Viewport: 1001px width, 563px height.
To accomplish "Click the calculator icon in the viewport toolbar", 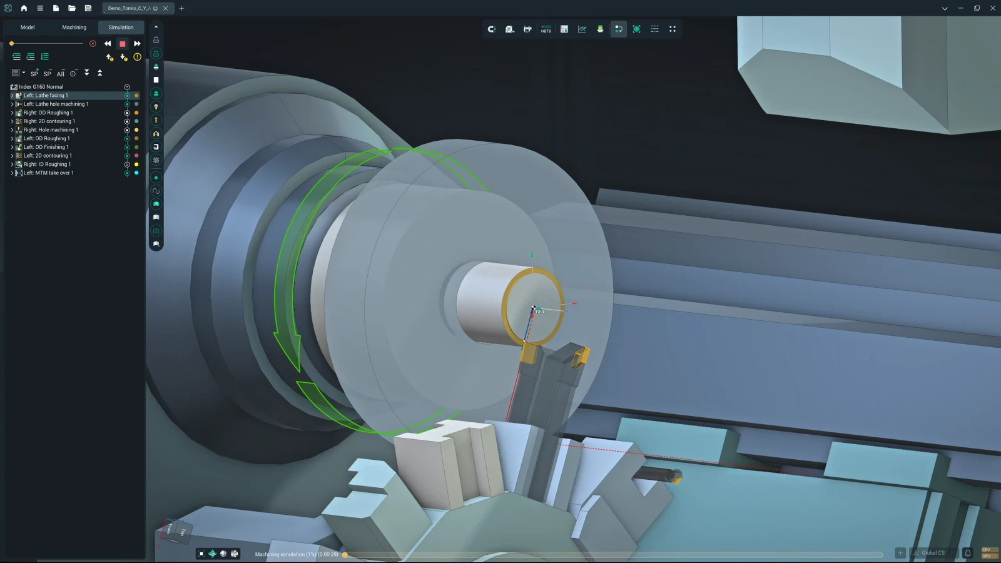I will coord(564,29).
